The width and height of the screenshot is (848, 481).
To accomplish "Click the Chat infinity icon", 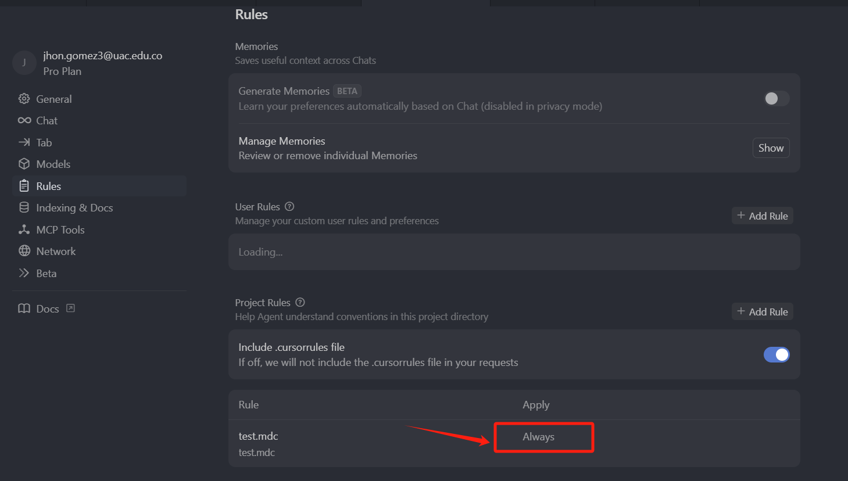I will tap(24, 120).
